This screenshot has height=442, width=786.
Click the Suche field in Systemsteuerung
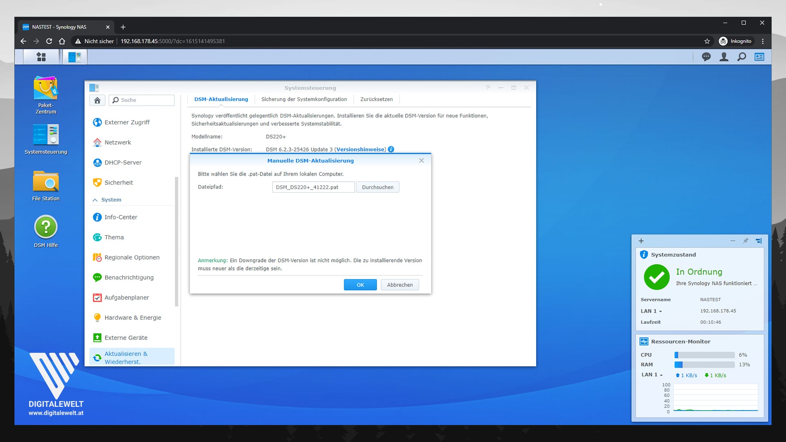[x=142, y=100]
